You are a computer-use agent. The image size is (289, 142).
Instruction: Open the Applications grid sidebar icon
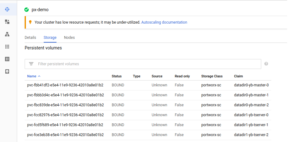click(7, 47)
